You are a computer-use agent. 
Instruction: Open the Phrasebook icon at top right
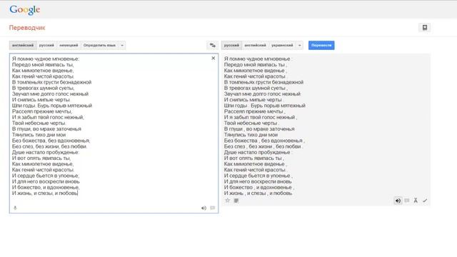(x=425, y=27)
